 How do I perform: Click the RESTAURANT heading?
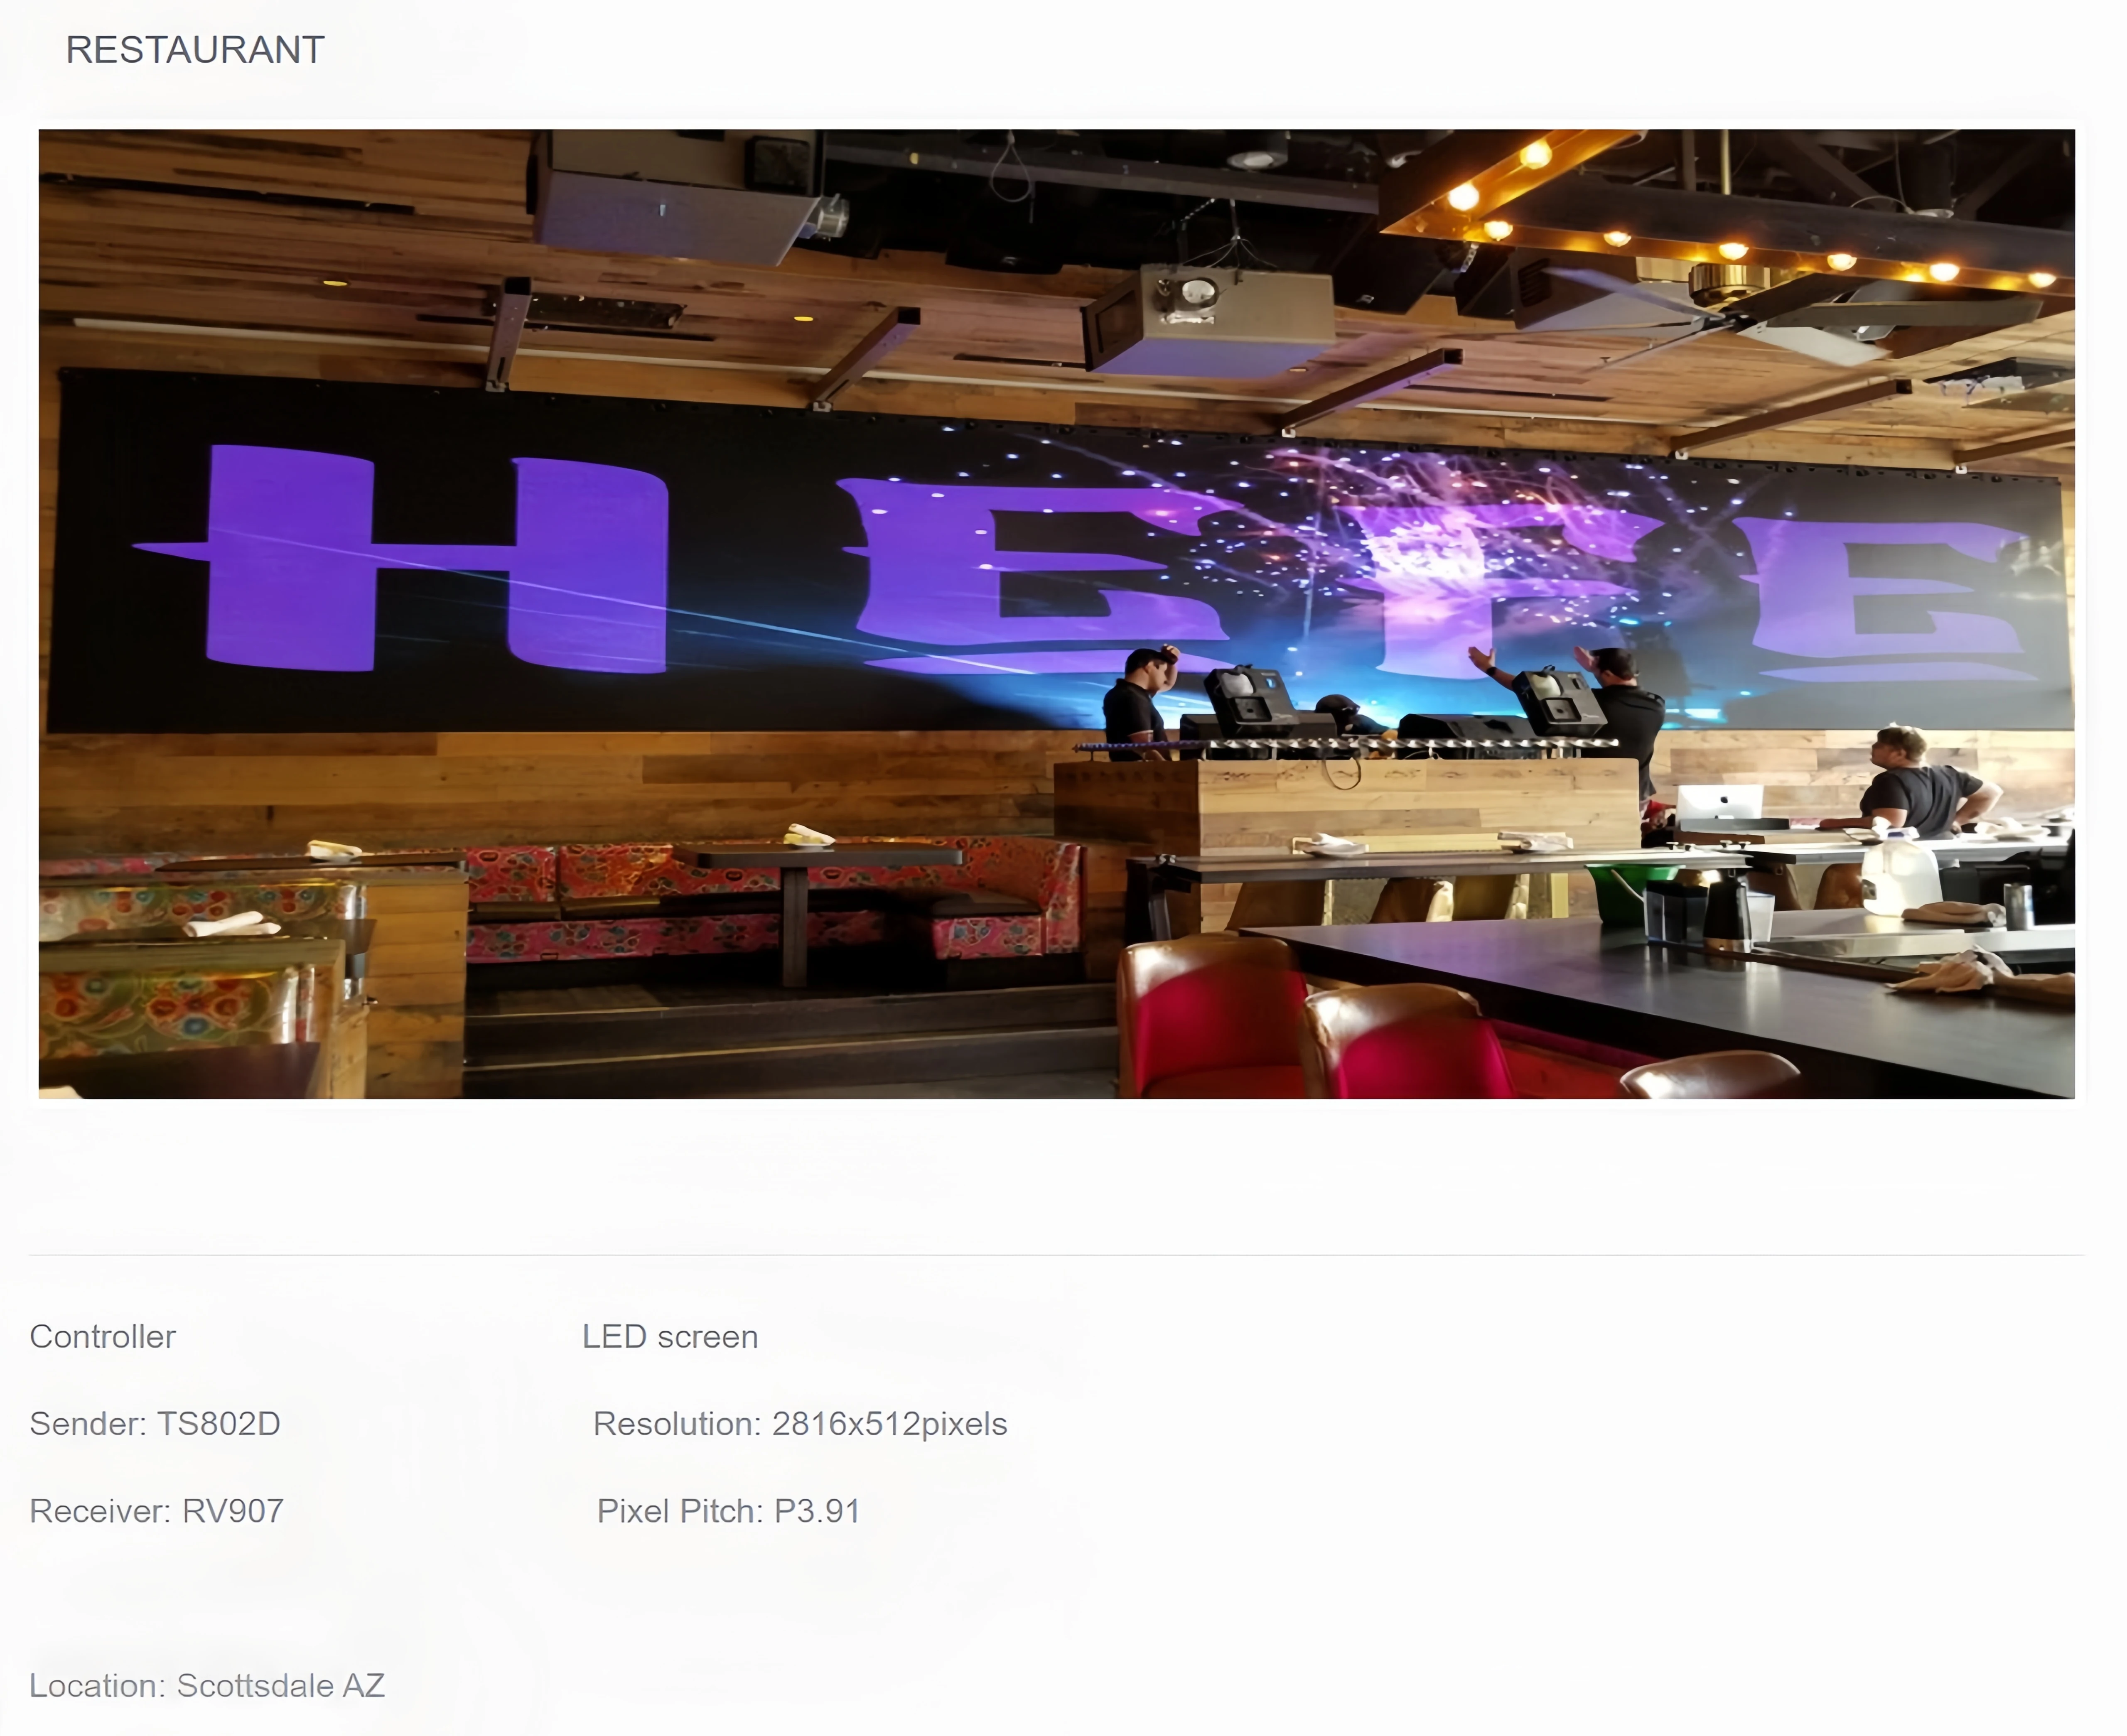tap(195, 50)
